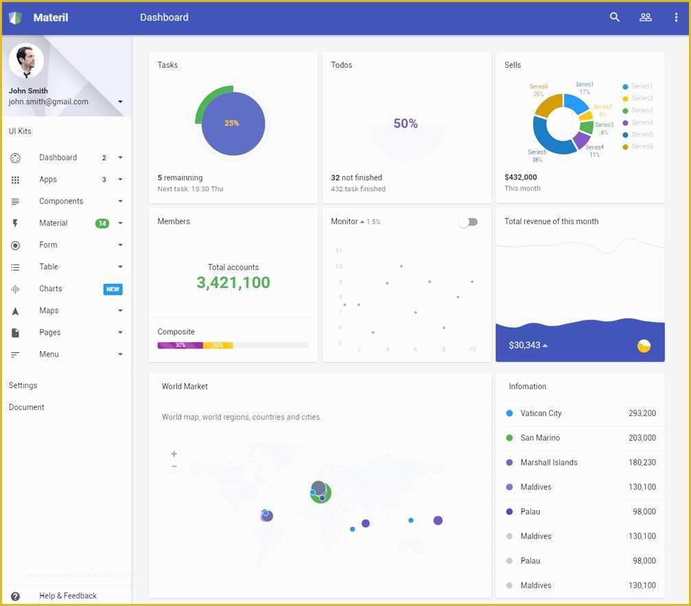Image resolution: width=691 pixels, height=606 pixels.
Task: Expand the Maps menu arrow
Action: [120, 311]
